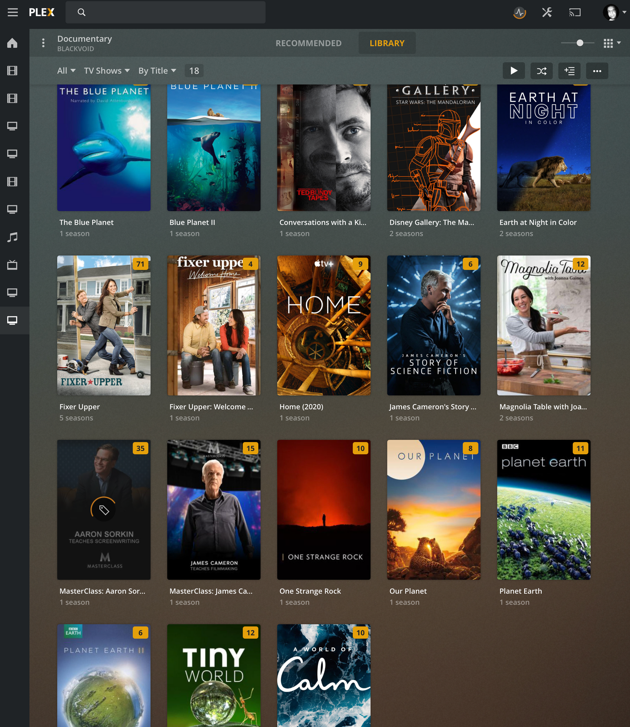
Task: Click the search field
Action: (x=165, y=12)
